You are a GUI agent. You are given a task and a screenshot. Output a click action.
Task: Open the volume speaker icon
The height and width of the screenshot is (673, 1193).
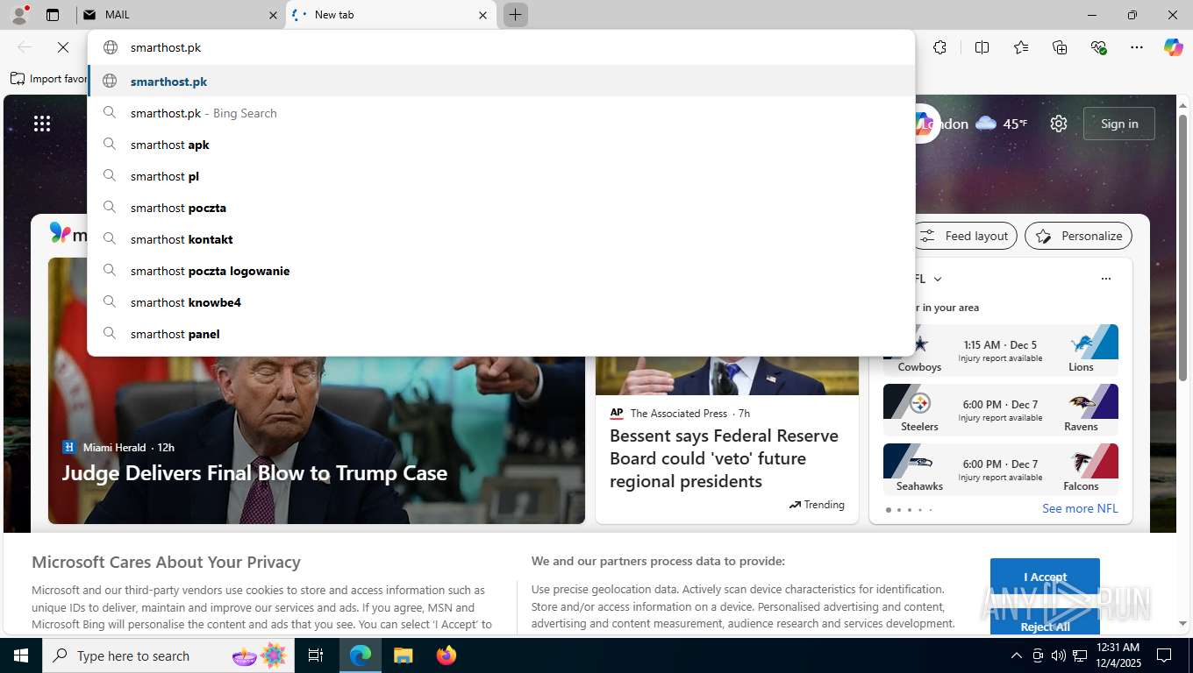[1058, 655]
